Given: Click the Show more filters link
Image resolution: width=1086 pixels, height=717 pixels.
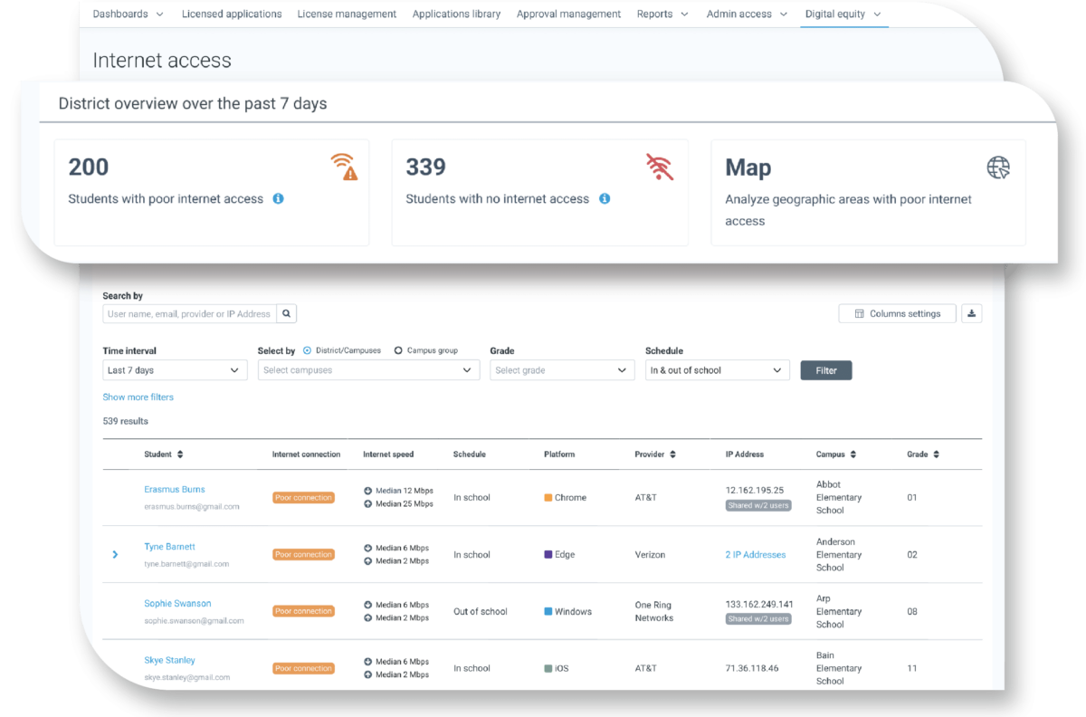Looking at the screenshot, I should (138, 397).
